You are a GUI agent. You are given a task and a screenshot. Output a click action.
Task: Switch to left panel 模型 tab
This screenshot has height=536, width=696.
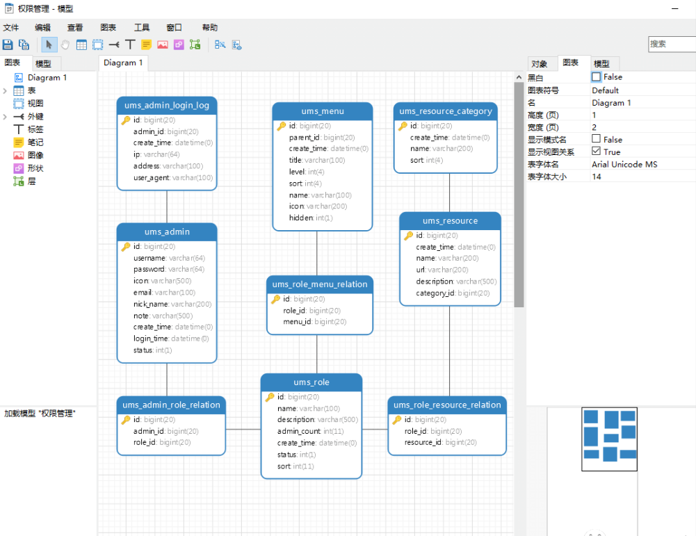pos(43,63)
